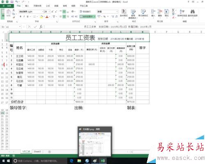This screenshot has height=164, width=205.
Task: Expand the alignment group dialog launcher
Action: click(95, 22)
